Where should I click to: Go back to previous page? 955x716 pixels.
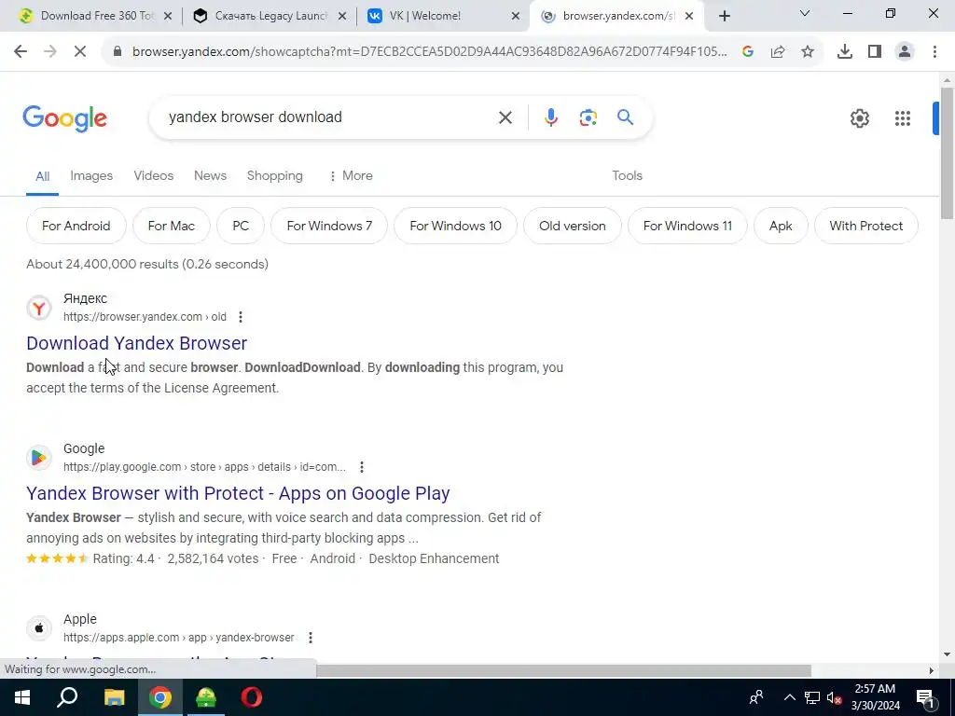click(x=21, y=52)
